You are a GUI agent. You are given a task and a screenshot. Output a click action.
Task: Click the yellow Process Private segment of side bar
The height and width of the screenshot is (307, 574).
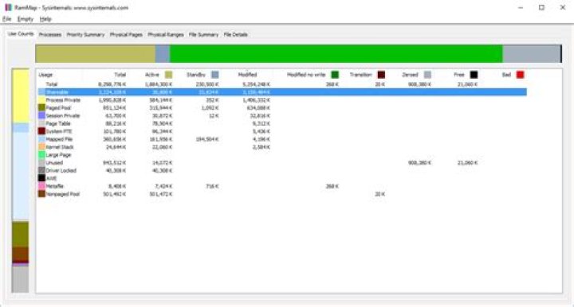pyautogui.click(x=21, y=95)
